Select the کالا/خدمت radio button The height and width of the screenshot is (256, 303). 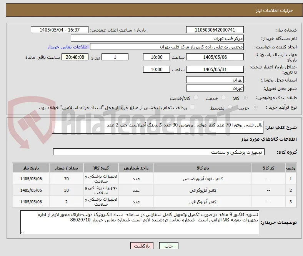pos(196,98)
